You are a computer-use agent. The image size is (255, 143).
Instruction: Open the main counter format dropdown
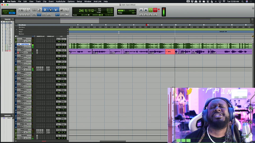tap(95, 11)
